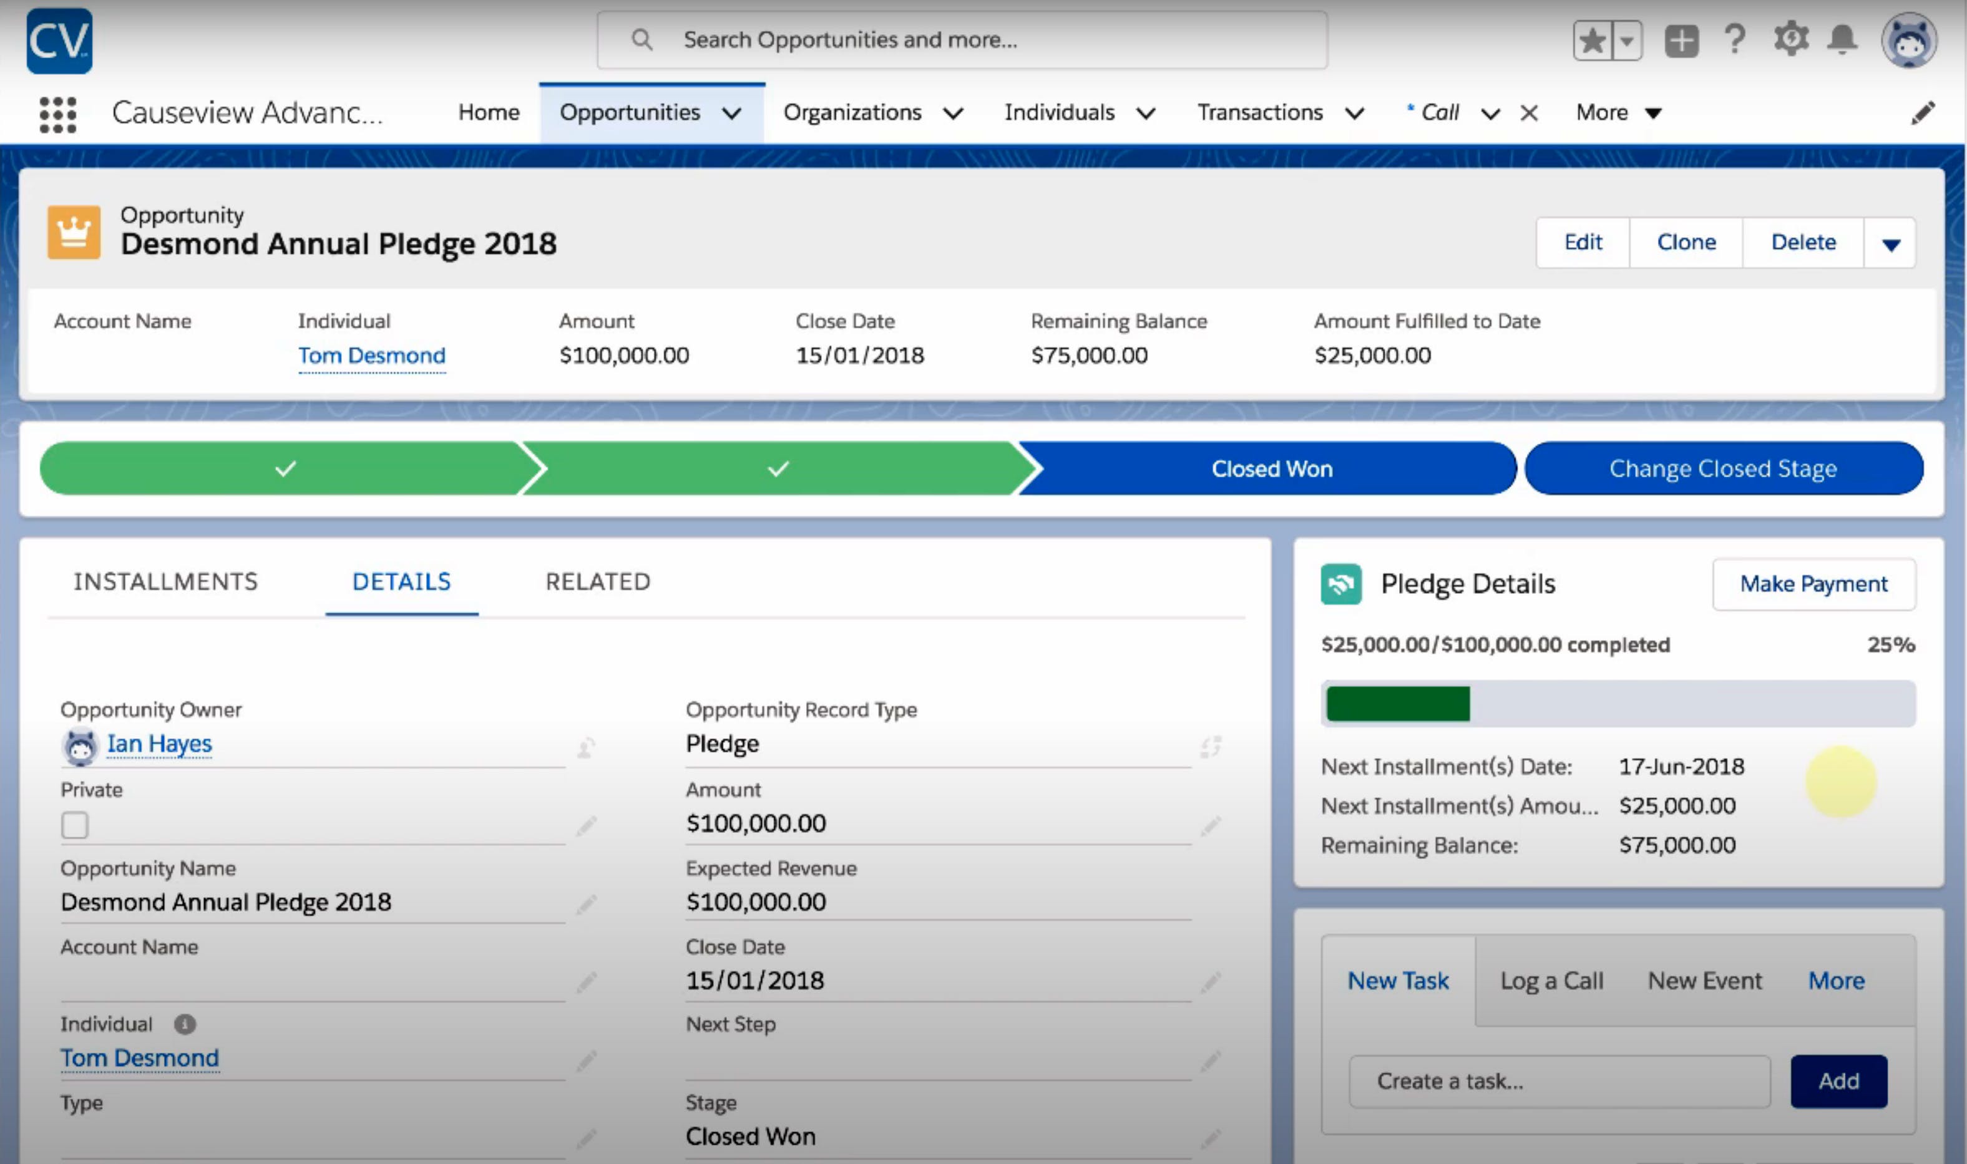This screenshot has height=1164, width=1967.
Task: Click the search magnifier icon
Action: point(642,39)
